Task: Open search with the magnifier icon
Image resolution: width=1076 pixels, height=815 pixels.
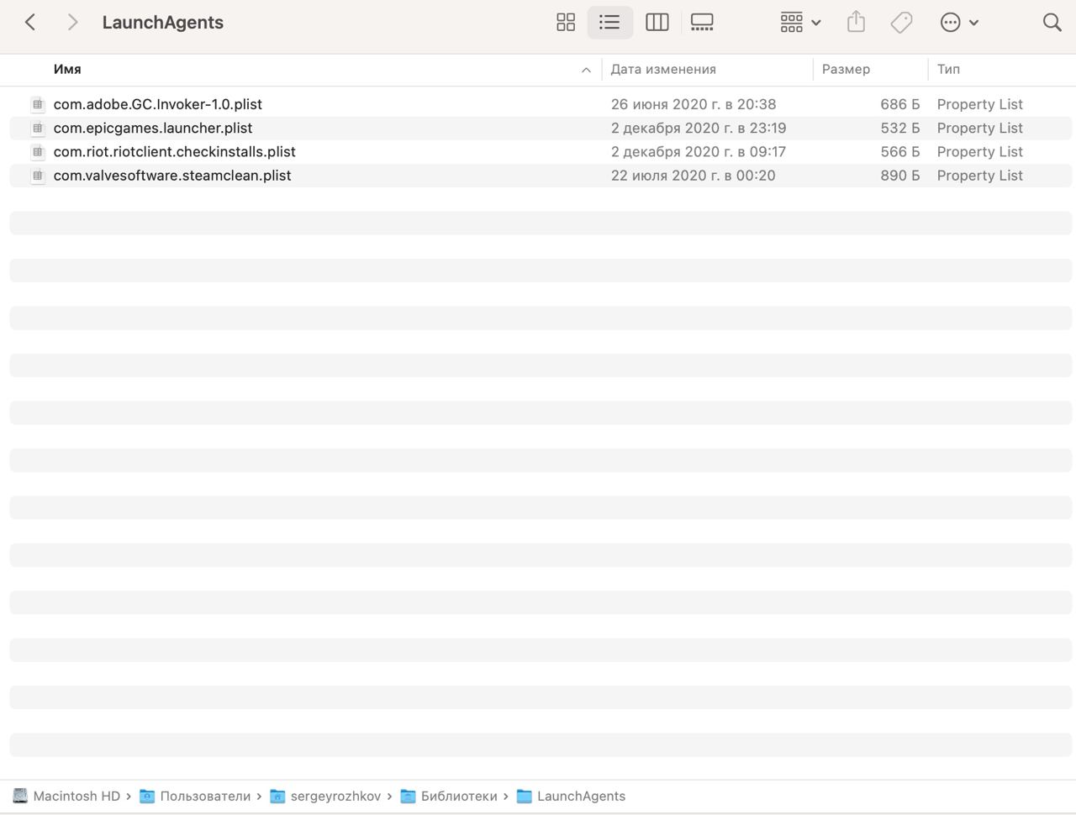Action: (1052, 23)
